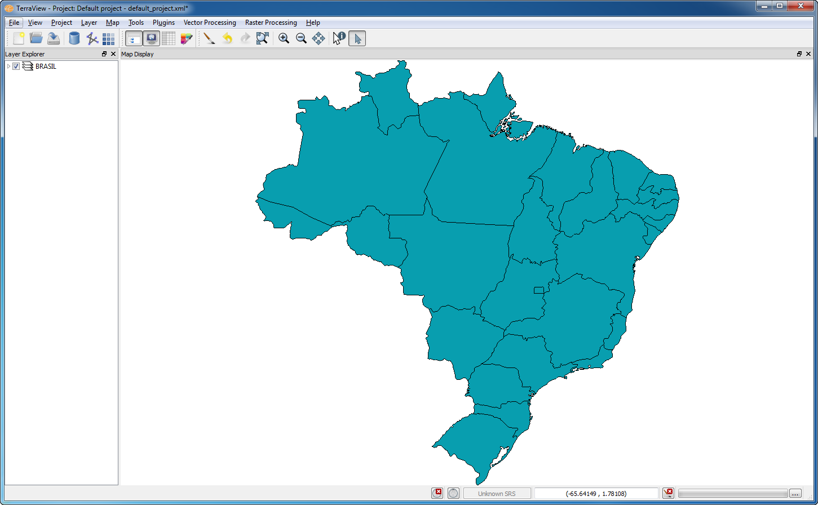This screenshot has height=505, width=818.
Task: Click the New Project toolbar icon
Action: tap(19, 38)
